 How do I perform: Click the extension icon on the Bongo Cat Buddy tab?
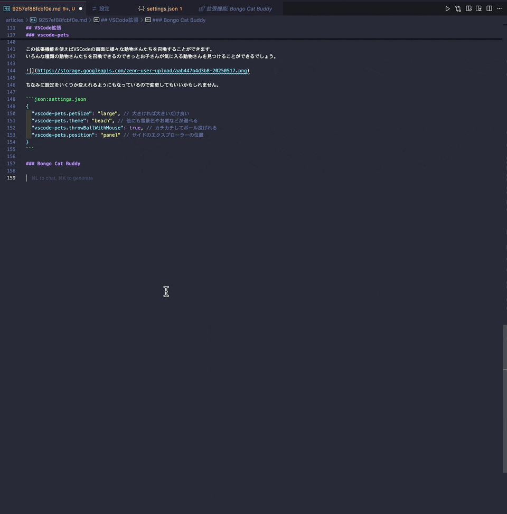coord(202,9)
